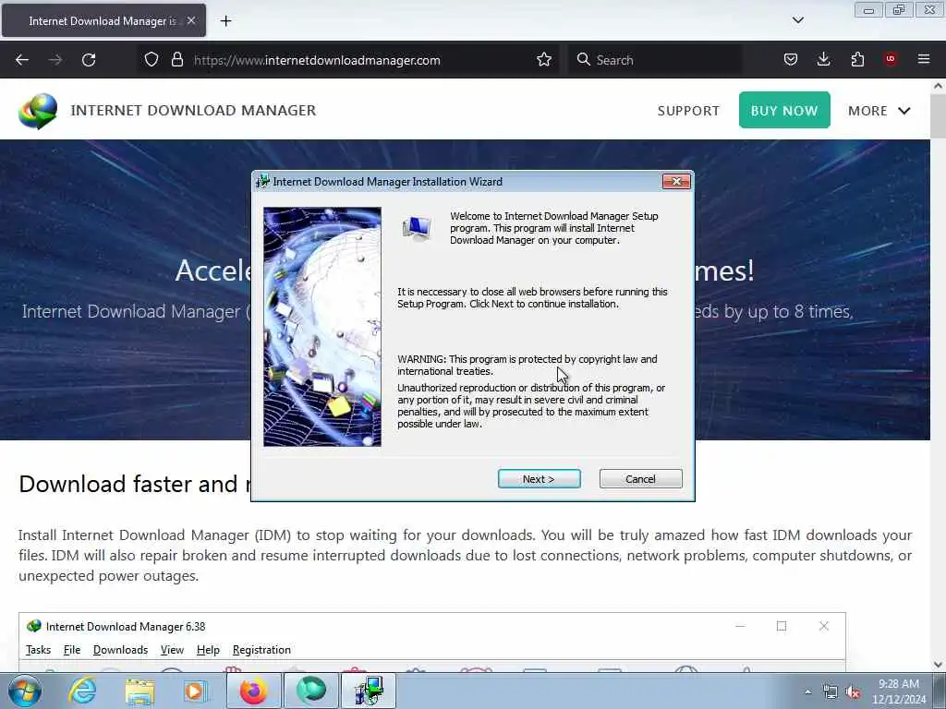Show hidden system tray icons

click(x=807, y=692)
